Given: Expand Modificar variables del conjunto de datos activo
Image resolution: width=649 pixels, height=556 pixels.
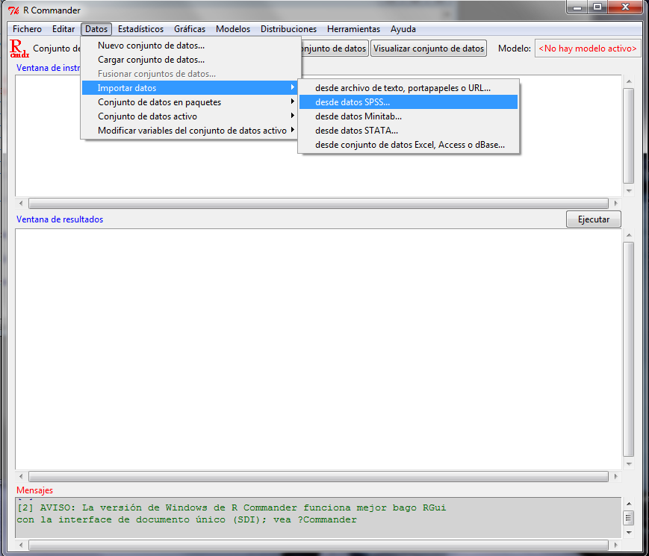Looking at the screenshot, I should [190, 131].
